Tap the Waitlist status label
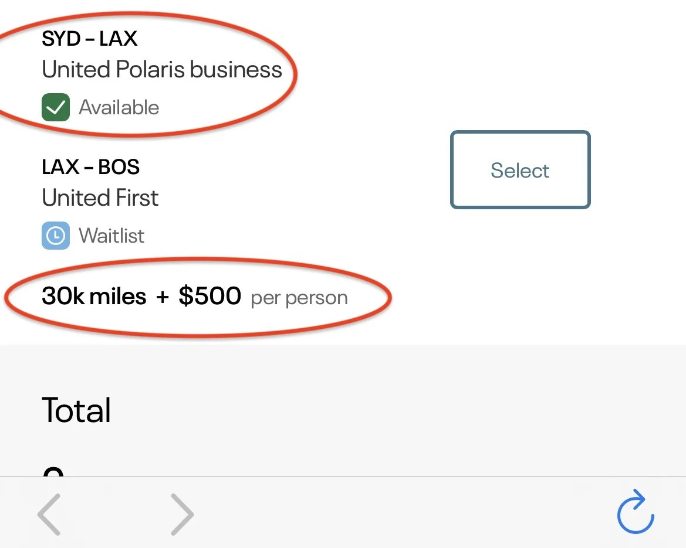This screenshot has width=686, height=548. [111, 236]
